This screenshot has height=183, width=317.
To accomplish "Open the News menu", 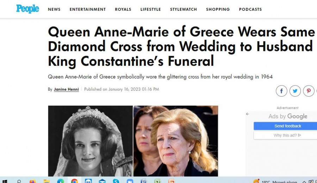I will [54, 9].
